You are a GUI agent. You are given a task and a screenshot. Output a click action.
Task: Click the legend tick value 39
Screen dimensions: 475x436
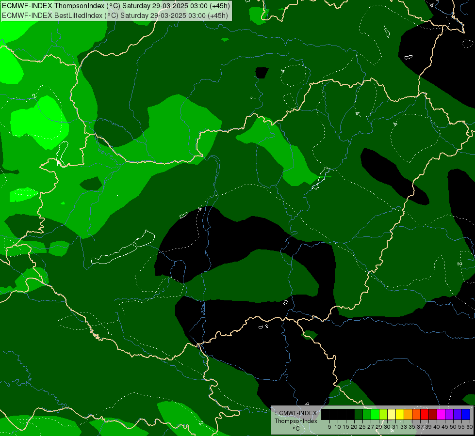click(x=428, y=427)
